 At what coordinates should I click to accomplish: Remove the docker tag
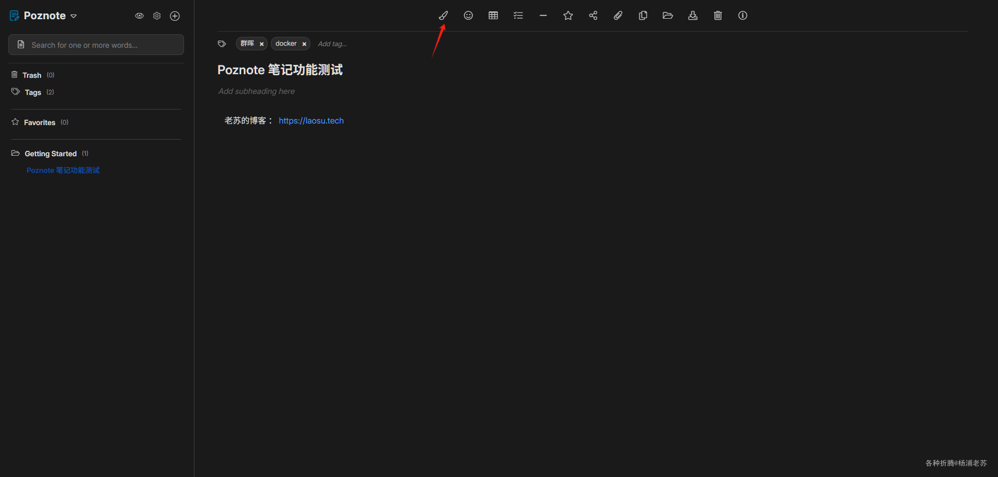point(304,44)
